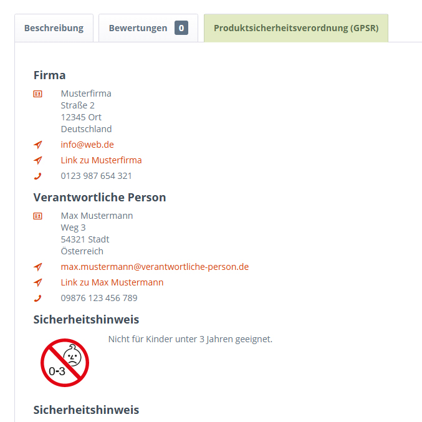
Task: Switch to the Beschreibung tab
Action: coord(54,28)
